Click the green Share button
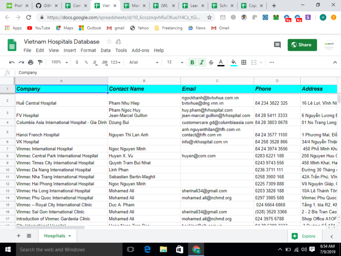 click(302, 45)
